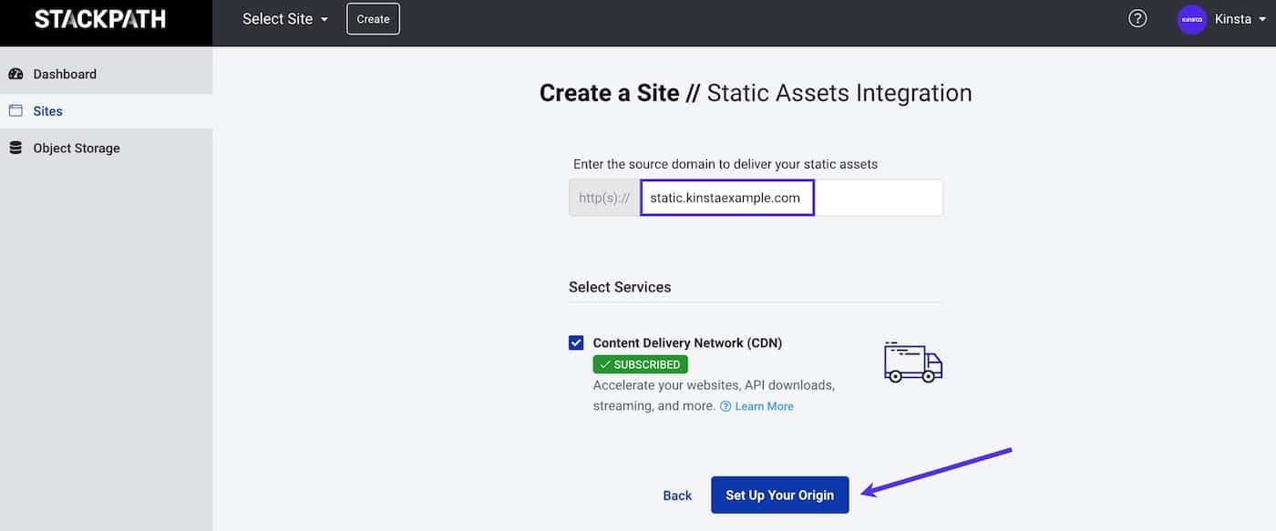Click the CDN delivery truck illustration

911,362
